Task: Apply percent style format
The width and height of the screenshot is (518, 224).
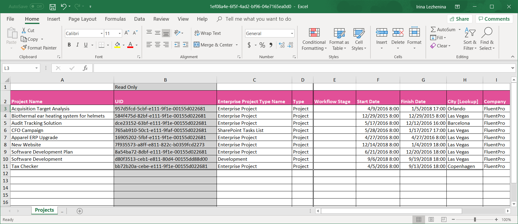Action: [262, 45]
